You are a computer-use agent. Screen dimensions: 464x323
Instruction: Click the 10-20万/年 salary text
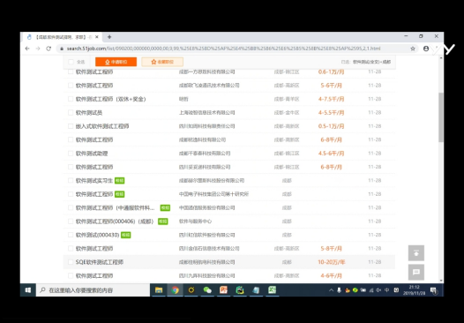(x=331, y=262)
